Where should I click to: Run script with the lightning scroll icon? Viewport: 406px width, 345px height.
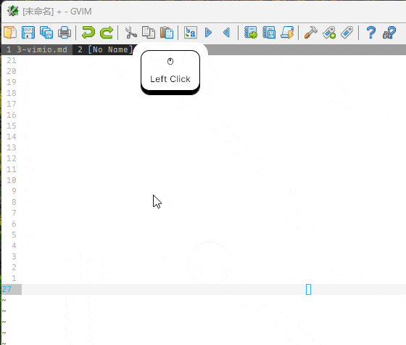point(287,33)
